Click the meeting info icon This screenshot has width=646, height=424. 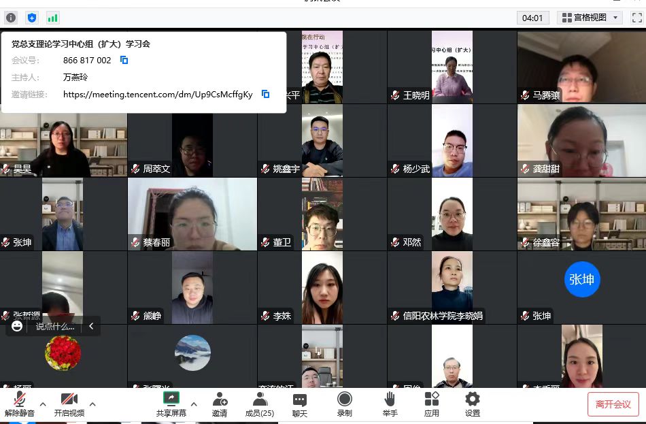[11, 18]
